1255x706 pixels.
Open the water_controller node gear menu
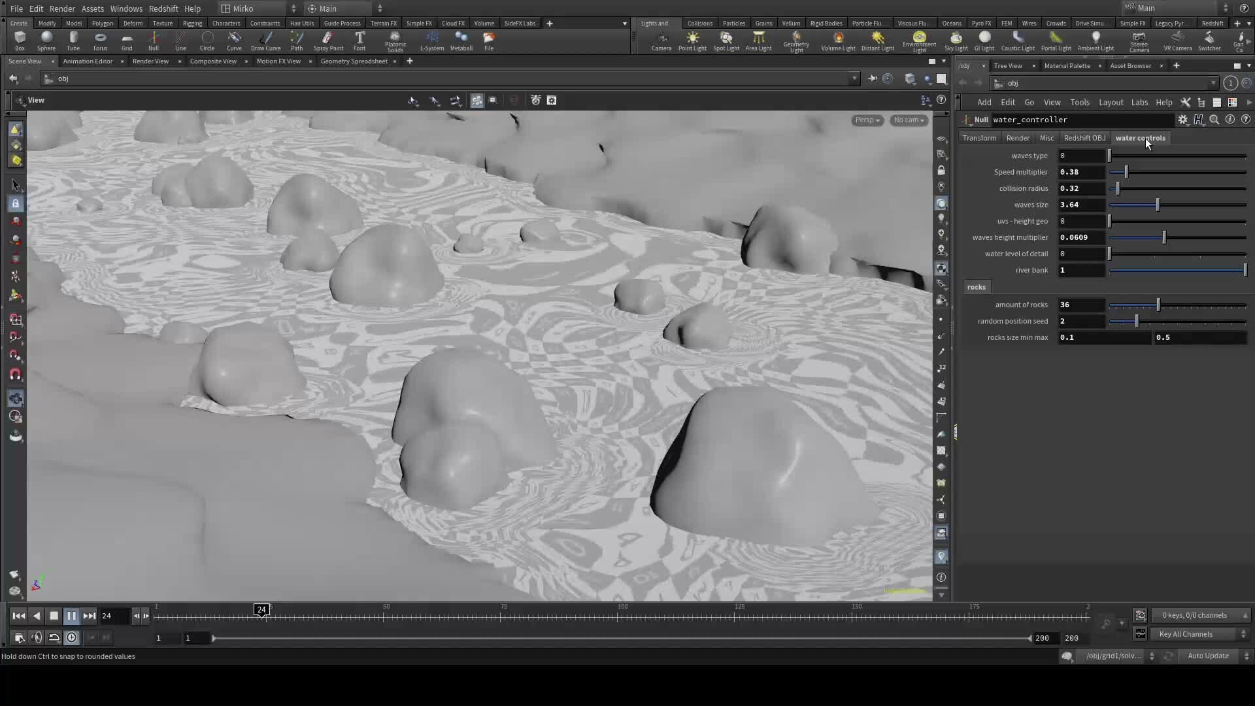[x=1183, y=120]
